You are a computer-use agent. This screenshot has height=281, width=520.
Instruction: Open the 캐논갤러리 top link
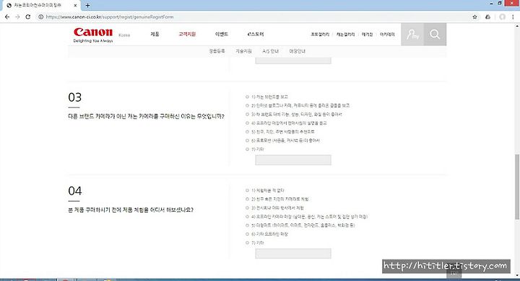tap(345, 35)
